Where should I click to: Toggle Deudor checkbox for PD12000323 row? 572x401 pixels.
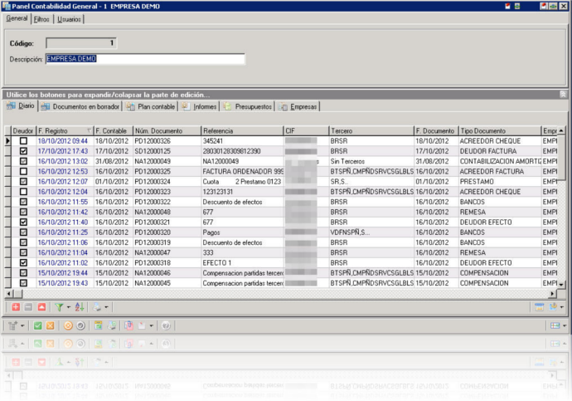(x=23, y=192)
